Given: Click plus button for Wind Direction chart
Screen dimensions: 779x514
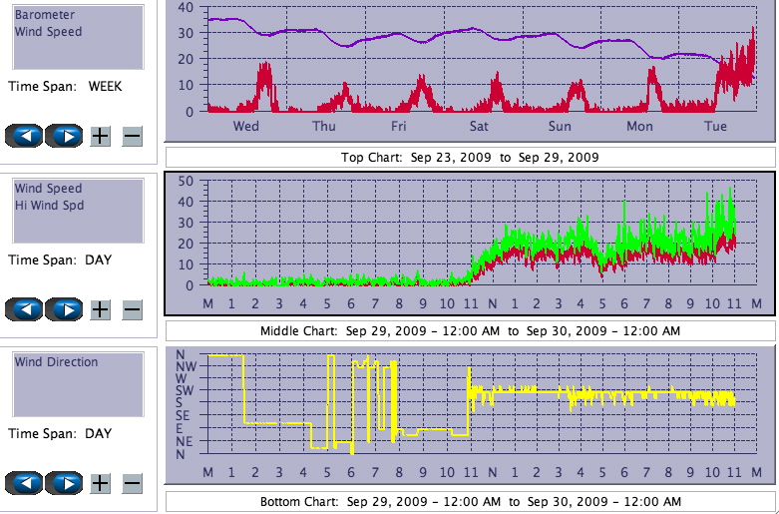Looking at the screenshot, I should click(x=101, y=483).
